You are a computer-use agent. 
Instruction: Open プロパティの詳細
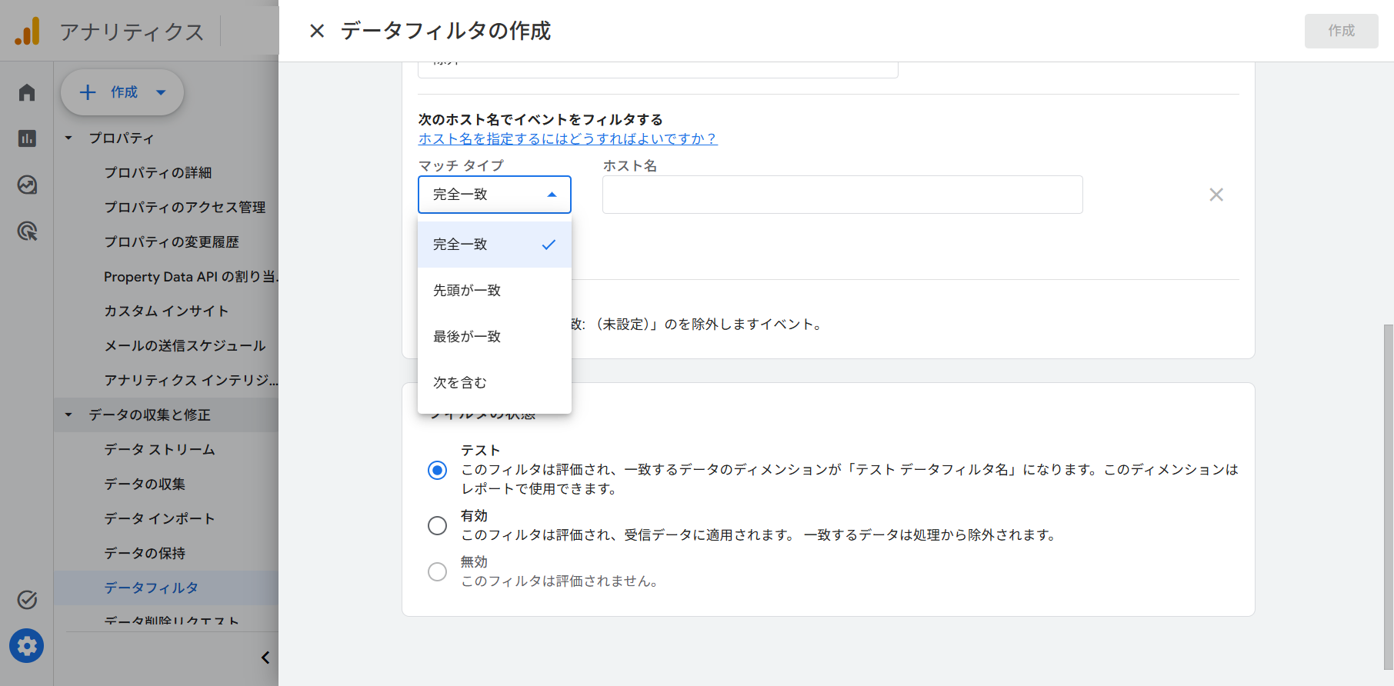tap(158, 173)
